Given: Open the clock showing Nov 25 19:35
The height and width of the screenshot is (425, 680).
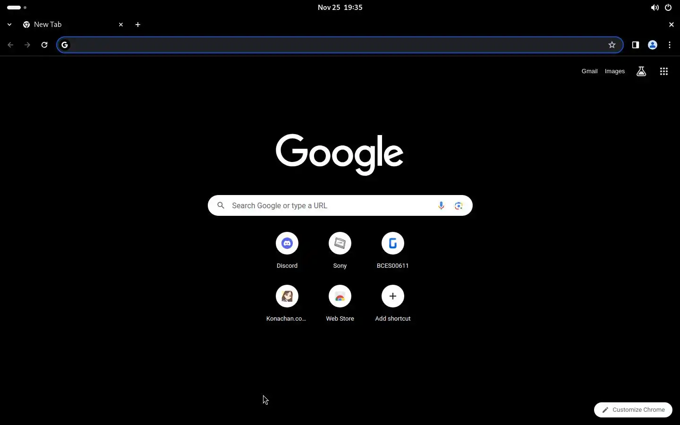Looking at the screenshot, I should 340,8.
